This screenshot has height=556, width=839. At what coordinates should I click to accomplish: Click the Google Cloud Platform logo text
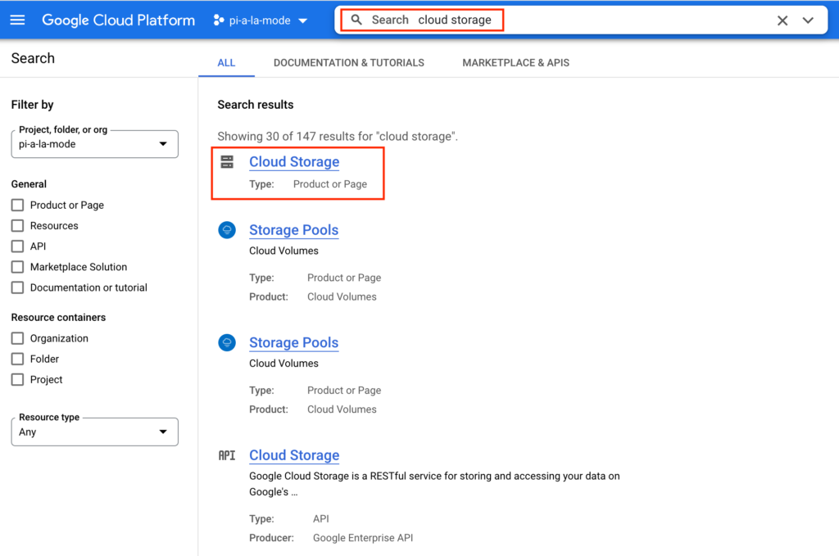[x=118, y=20]
